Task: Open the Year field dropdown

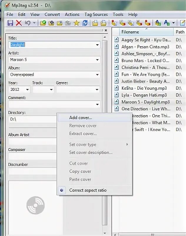Action: click(27, 90)
